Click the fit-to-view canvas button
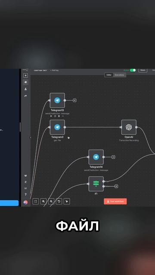 point(36,202)
